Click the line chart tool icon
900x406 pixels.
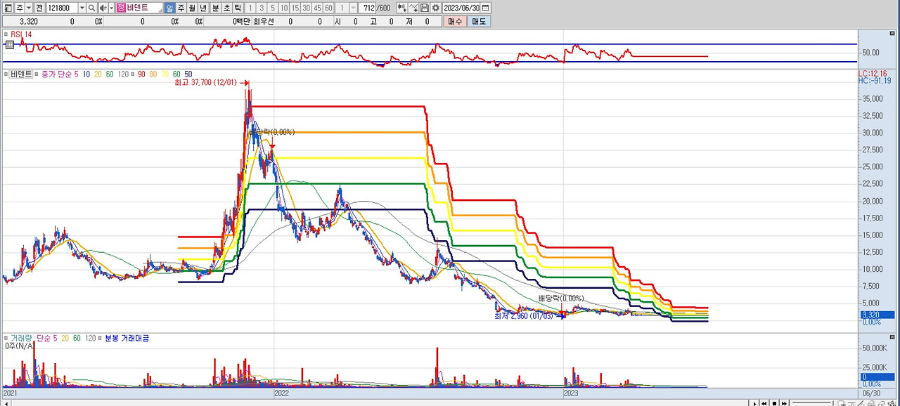click(413, 8)
